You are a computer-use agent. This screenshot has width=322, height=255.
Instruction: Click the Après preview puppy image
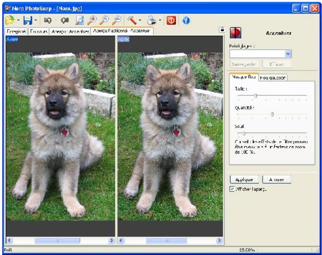(x=170, y=136)
